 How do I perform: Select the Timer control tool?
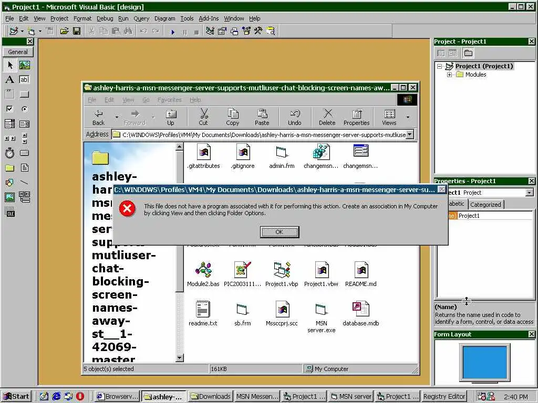(10, 153)
